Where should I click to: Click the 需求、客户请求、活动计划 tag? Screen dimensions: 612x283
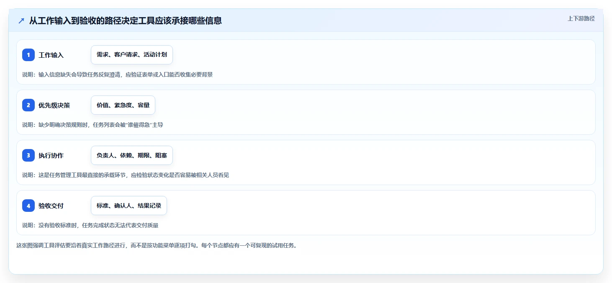click(132, 55)
